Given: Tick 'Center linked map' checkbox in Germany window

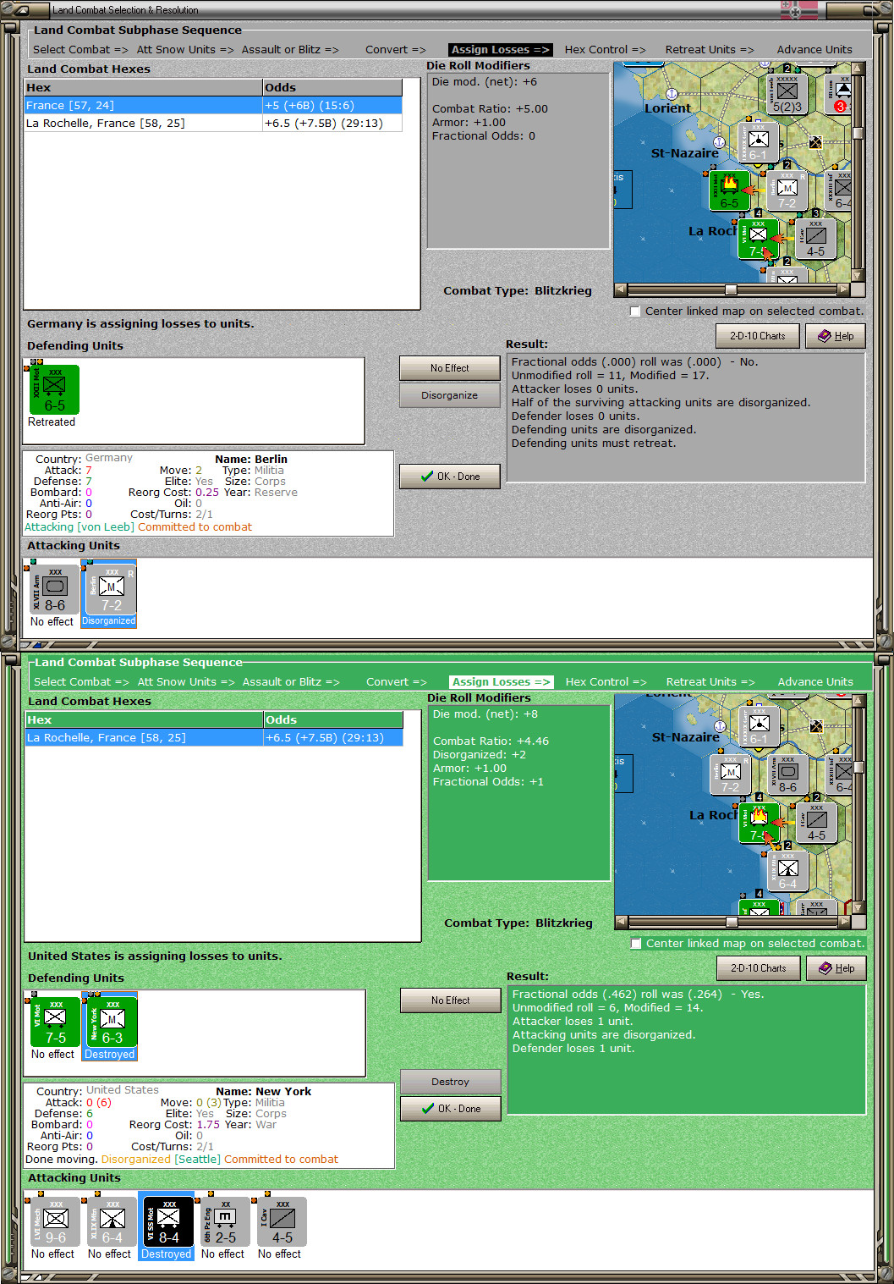Looking at the screenshot, I should 634,311.
